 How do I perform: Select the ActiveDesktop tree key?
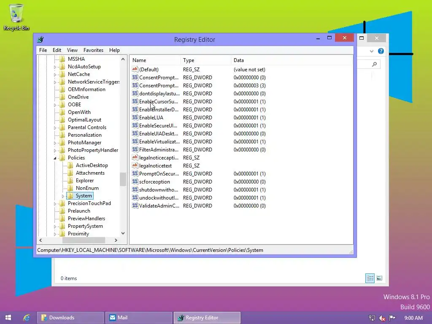click(x=92, y=165)
